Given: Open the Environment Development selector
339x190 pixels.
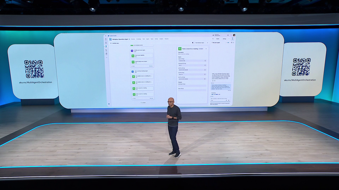Looking at the screenshot, I should pos(218,35).
